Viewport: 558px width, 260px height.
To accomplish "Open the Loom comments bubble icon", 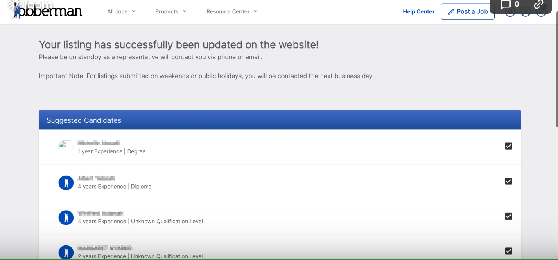I will click(506, 4).
